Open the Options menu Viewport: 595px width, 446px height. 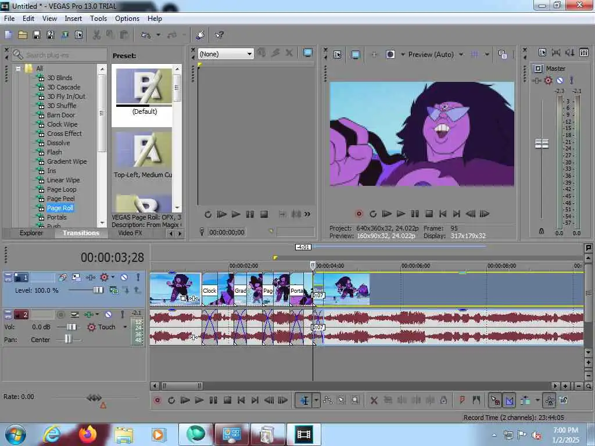coord(127,18)
